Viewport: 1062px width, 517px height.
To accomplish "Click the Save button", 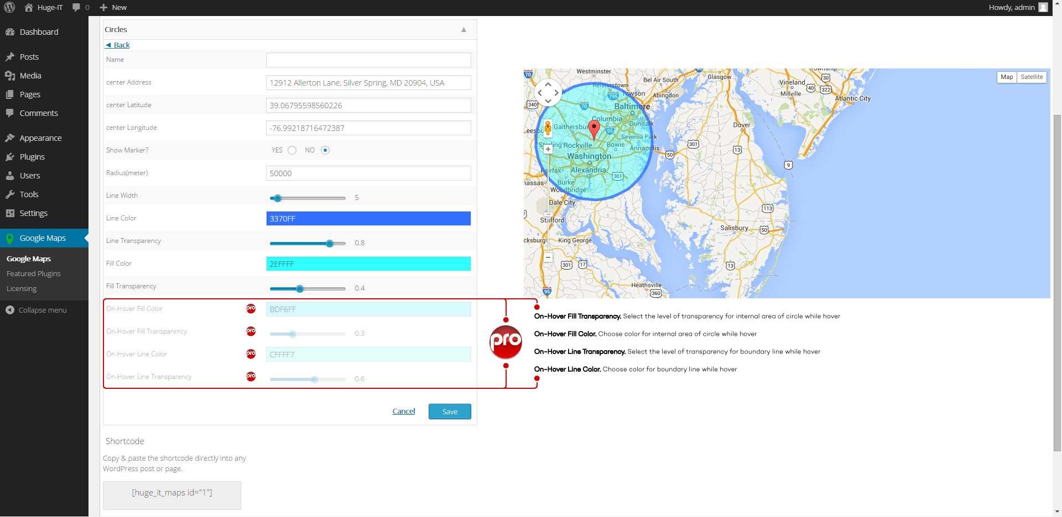I will pos(450,412).
